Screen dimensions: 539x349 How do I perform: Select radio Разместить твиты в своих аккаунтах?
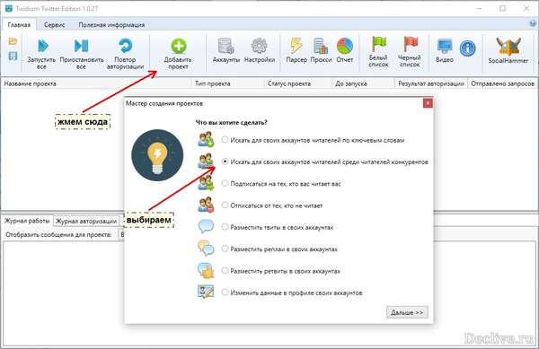(225, 227)
